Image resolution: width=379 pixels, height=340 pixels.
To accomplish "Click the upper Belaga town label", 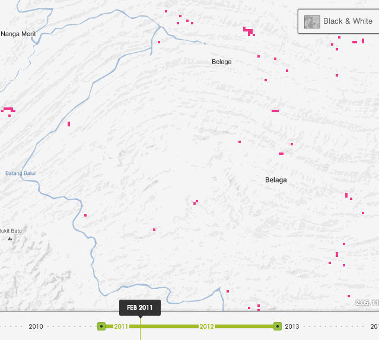I will tap(222, 62).
